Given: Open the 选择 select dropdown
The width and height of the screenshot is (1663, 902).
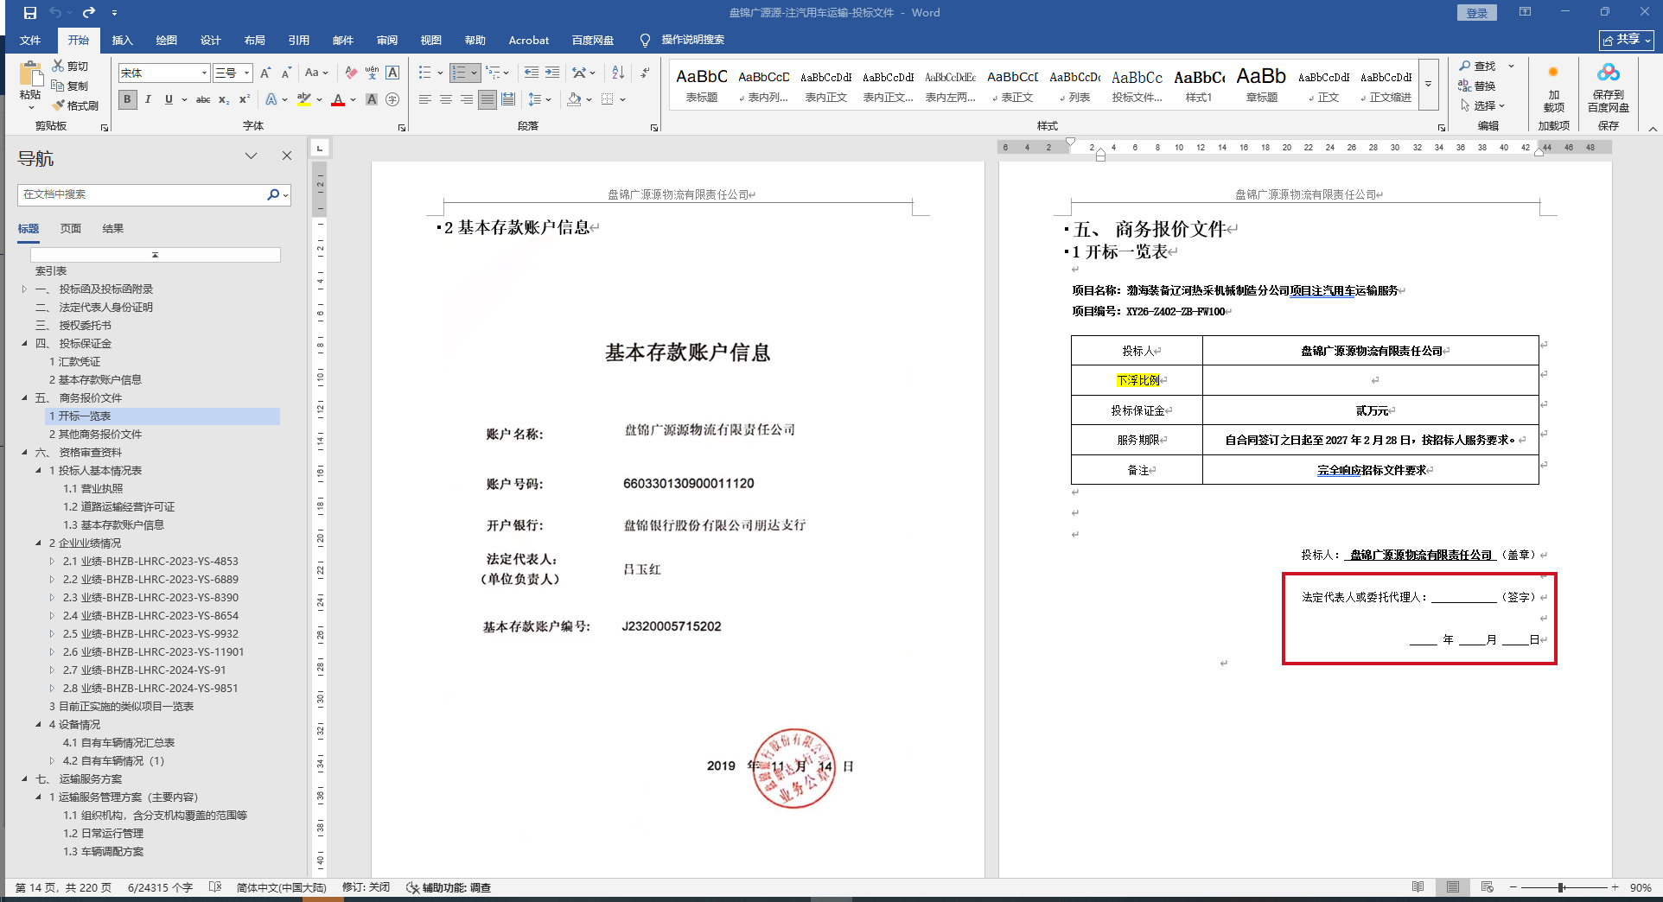Looking at the screenshot, I should (1484, 105).
